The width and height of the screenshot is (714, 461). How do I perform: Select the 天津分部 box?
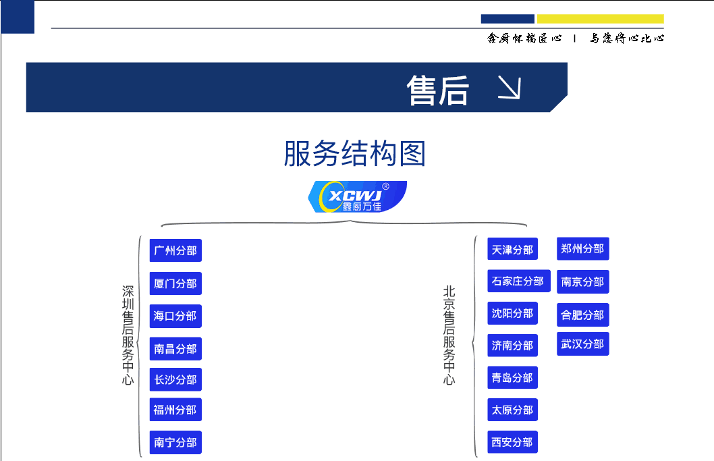pos(513,250)
